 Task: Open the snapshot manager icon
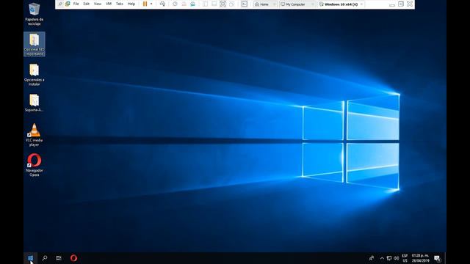point(192,4)
